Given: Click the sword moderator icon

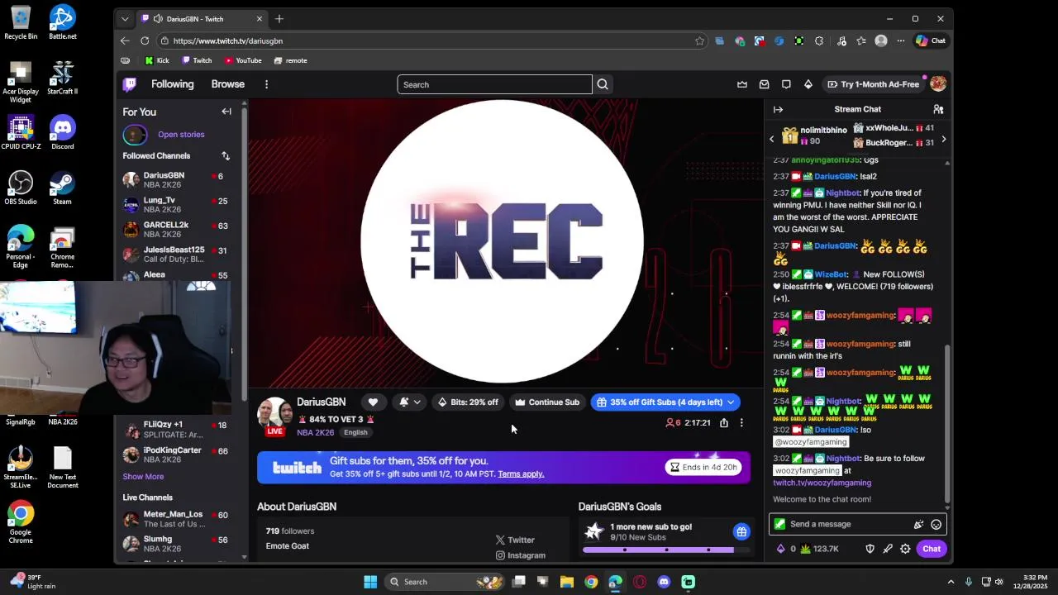Looking at the screenshot, I should click(888, 549).
